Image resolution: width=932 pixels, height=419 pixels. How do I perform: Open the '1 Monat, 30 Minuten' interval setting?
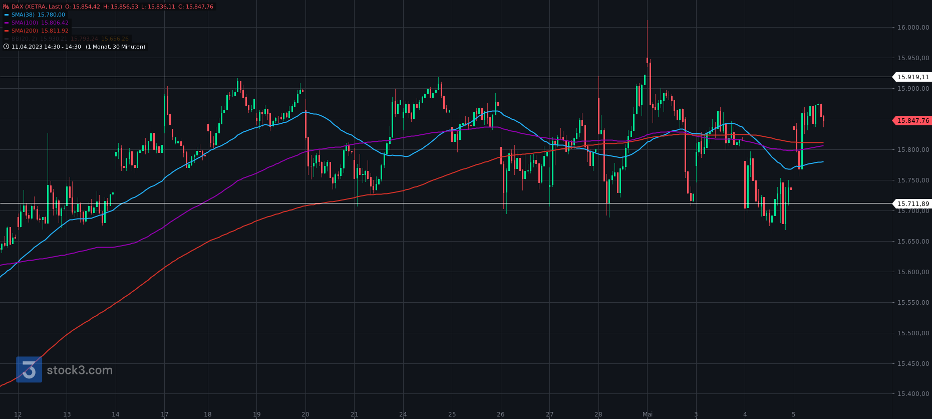[x=116, y=47]
